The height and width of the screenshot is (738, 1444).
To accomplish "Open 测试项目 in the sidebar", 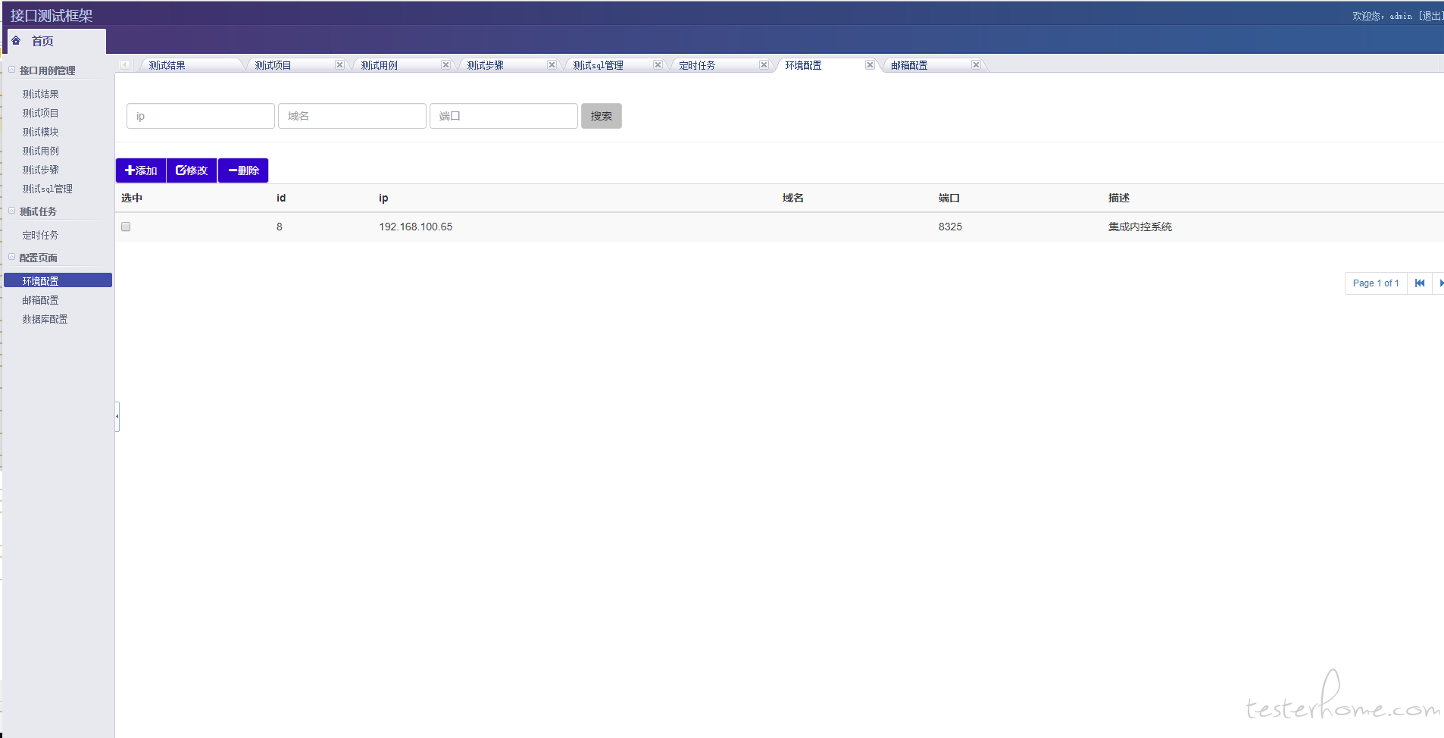I will (41, 113).
